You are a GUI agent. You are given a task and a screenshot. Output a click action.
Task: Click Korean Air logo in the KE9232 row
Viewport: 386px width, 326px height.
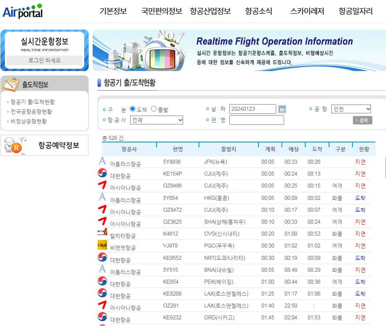(102, 317)
